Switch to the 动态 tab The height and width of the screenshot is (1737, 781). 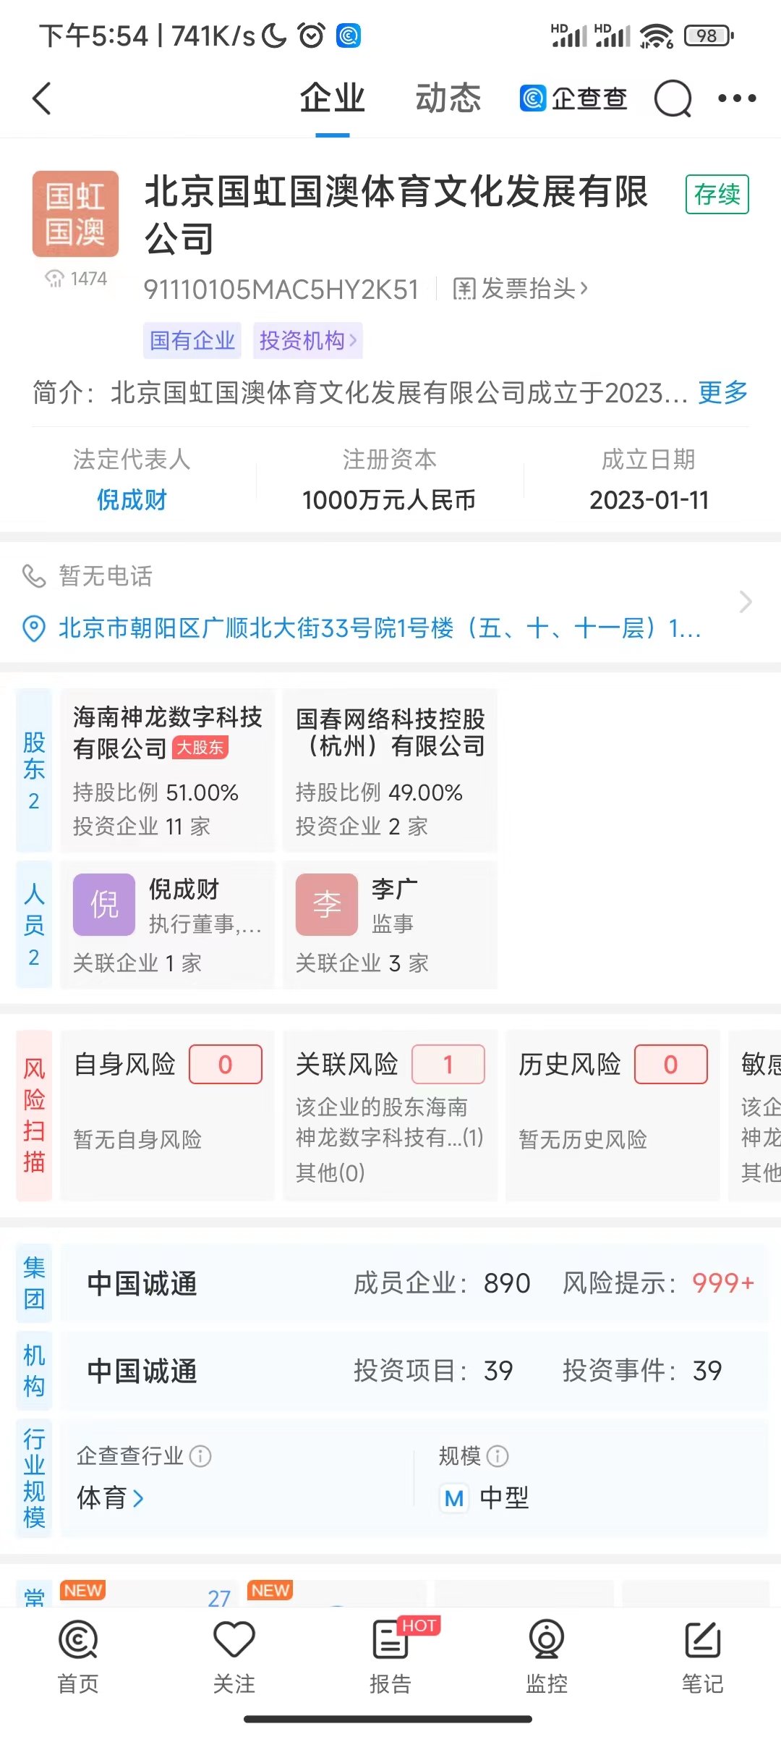pyautogui.click(x=448, y=98)
